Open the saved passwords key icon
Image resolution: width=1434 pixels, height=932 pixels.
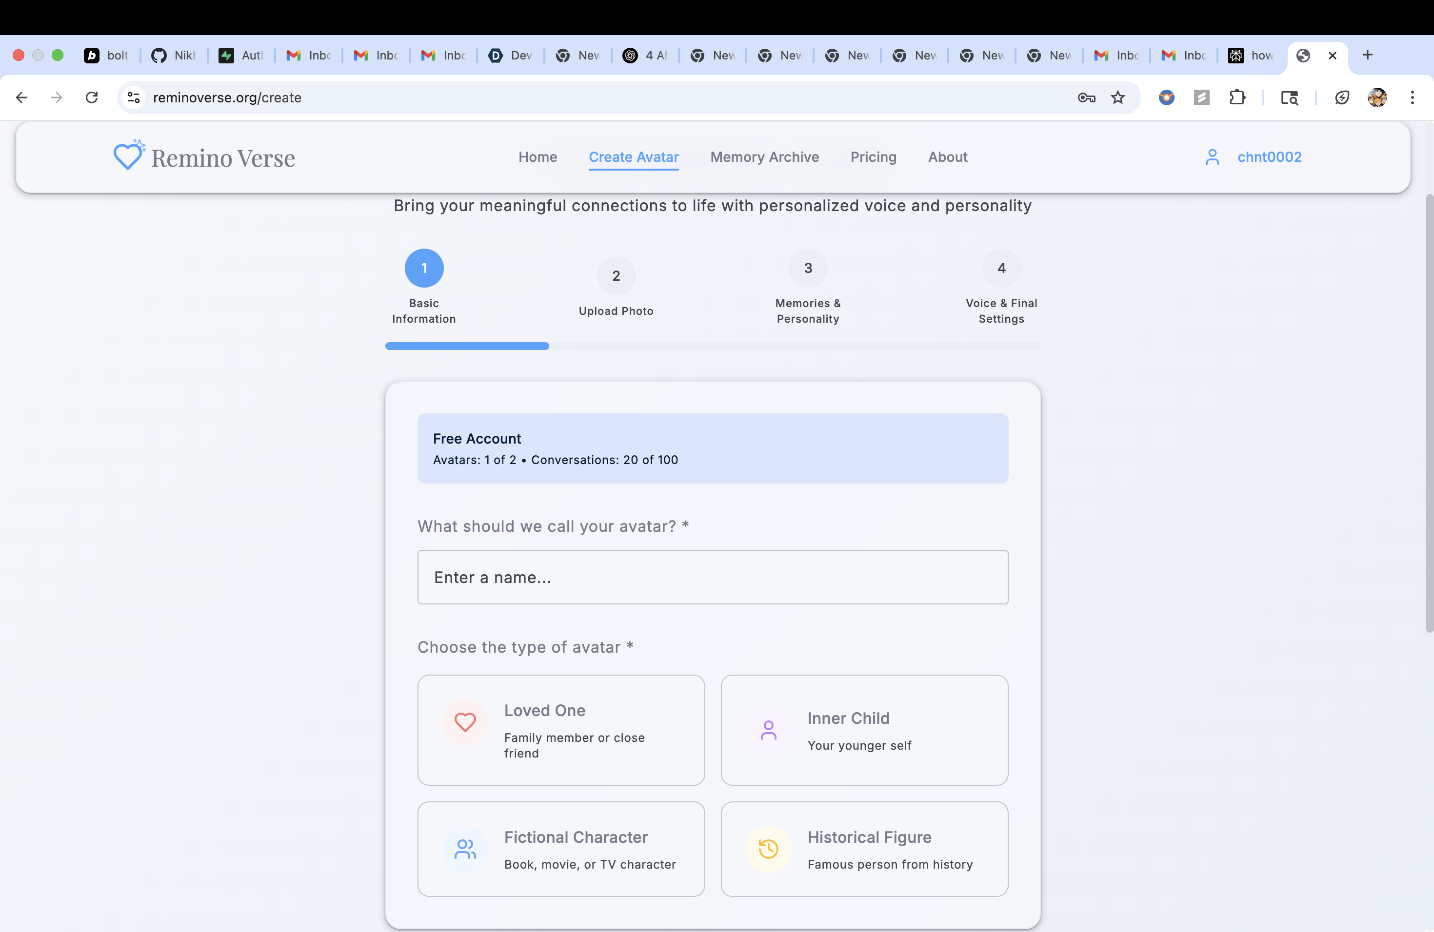click(1086, 97)
